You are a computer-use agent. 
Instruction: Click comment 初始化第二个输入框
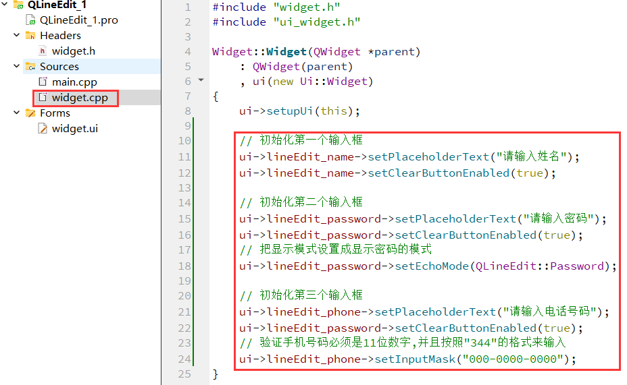301,202
